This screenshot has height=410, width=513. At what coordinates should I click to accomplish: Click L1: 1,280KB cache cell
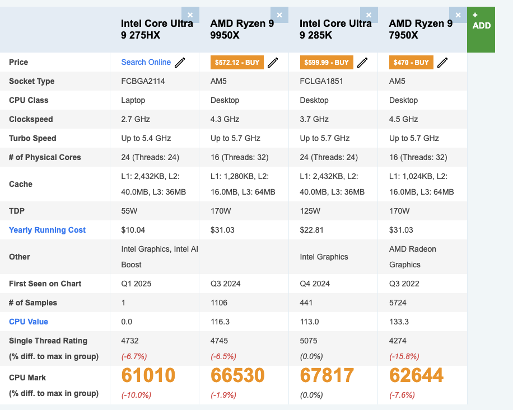point(242,184)
